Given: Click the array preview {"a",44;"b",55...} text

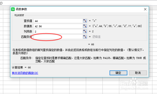Looking at the screenshot, I should tap(117, 26).
